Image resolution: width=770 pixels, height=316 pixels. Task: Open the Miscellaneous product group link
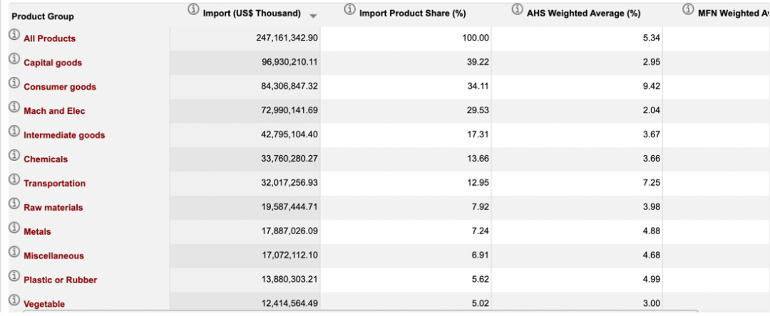(x=53, y=256)
